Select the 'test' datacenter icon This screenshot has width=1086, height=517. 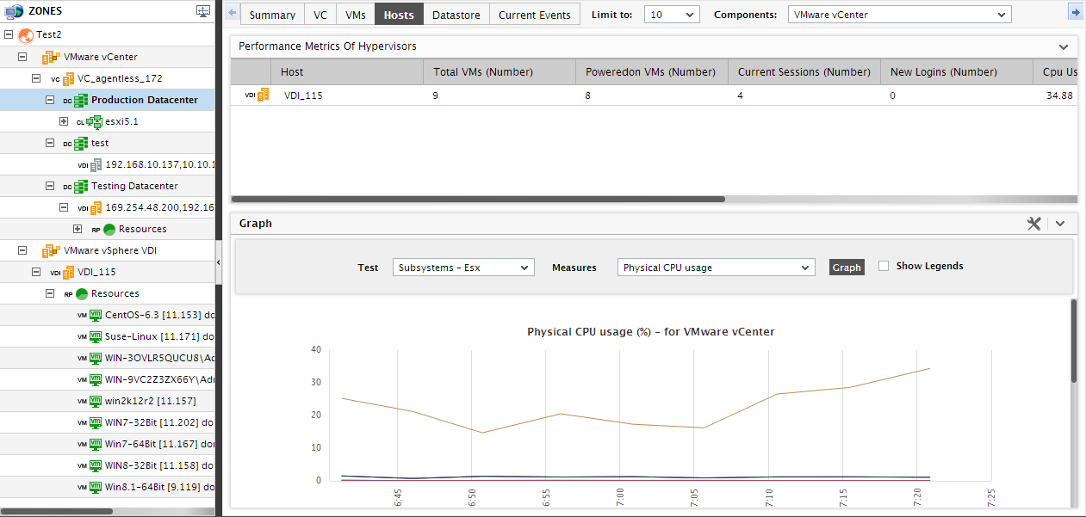click(81, 143)
